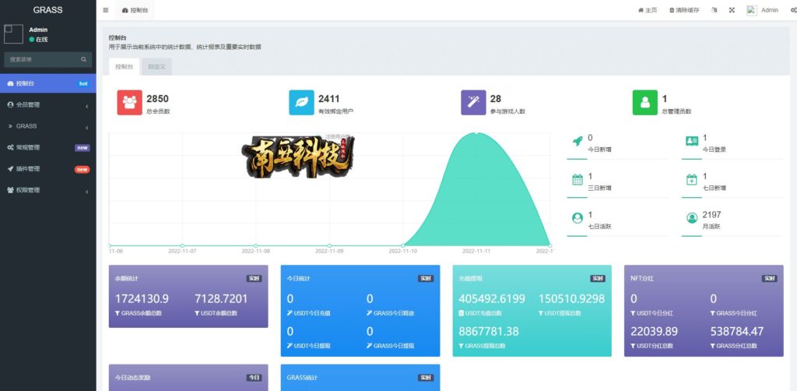Image resolution: width=797 pixels, height=391 pixels.
Task: Click the green 总管理员数 user icon
Action: tap(645, 103)
